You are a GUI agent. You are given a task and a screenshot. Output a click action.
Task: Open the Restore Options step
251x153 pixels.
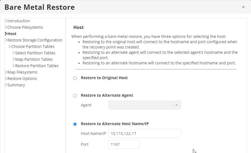pos(22,79)
